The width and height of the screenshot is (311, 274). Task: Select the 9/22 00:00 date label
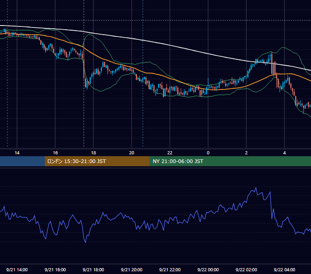point(208,269)
